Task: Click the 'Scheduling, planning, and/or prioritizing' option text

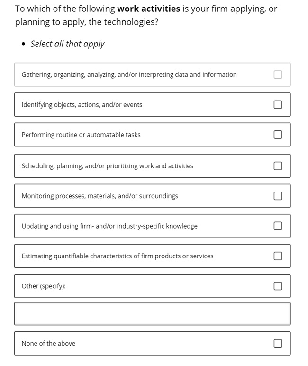Action: coord(108,166)
